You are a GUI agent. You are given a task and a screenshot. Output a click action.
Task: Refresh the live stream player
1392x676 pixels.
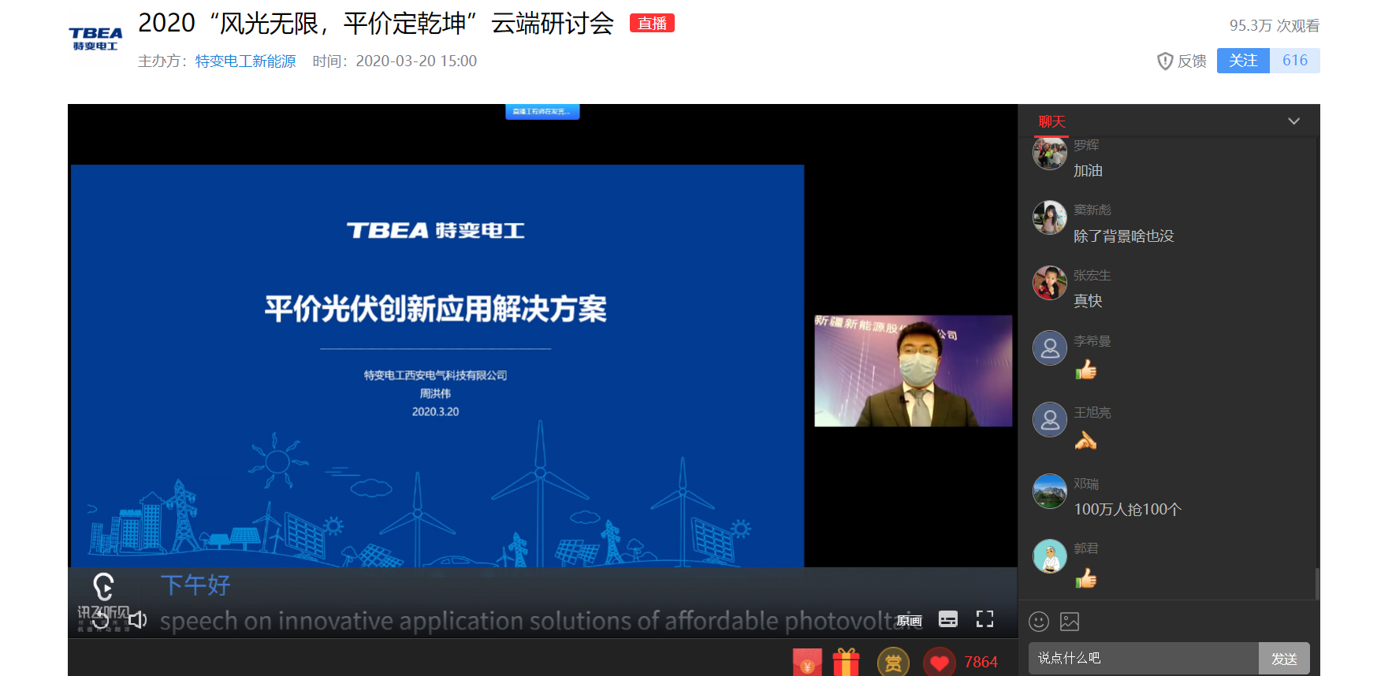pyautogui.click(x=101, y=620)
